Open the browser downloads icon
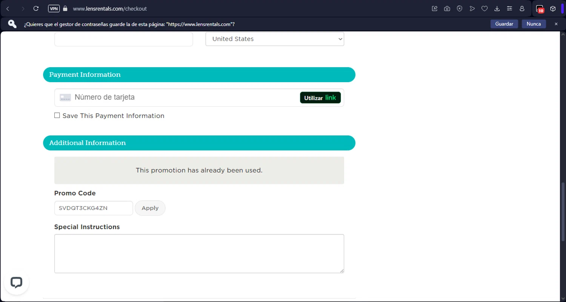This screenshot has height=302, width=566. [x=497, y=9]
